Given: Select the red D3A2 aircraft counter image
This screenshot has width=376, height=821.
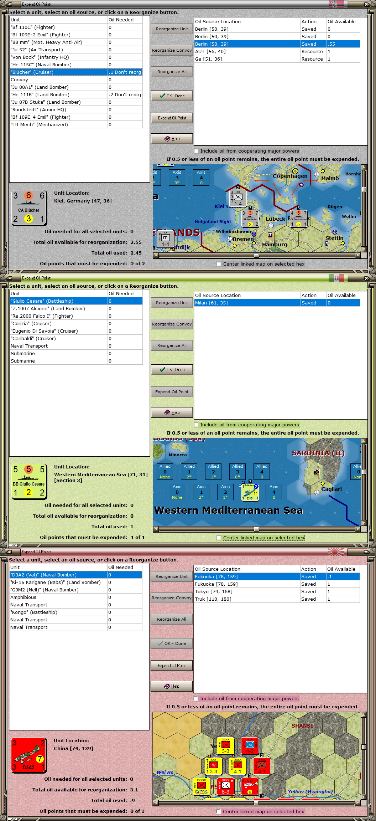Looking at the screenshot, I should pos(28,755).
